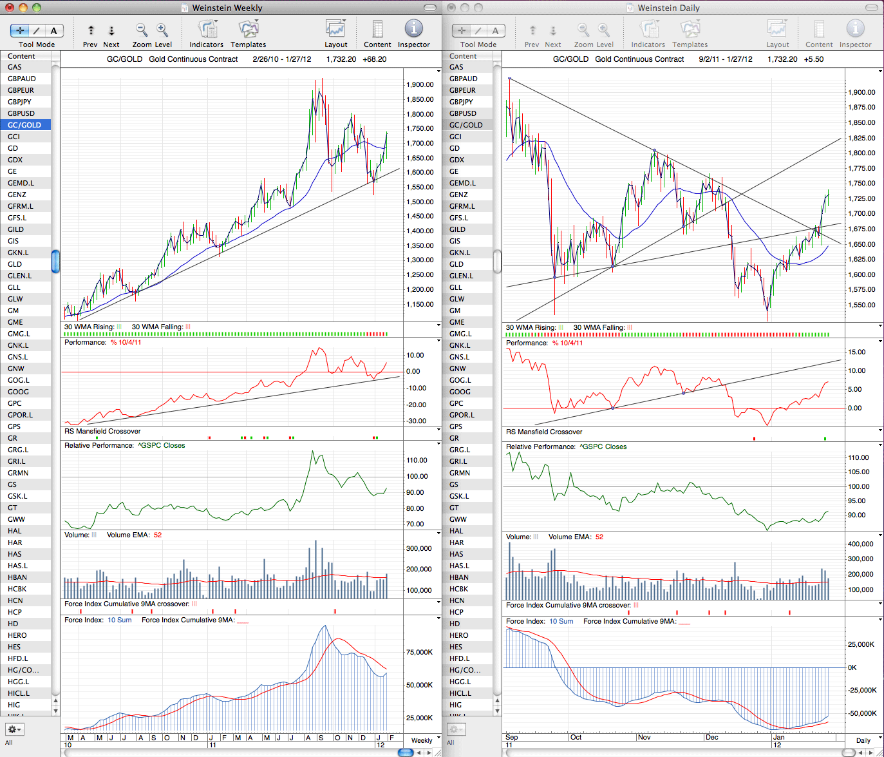Click Weekly sidebar vertical scroll thumb
Image resolution: width=884 pixels, height=757 pixels.
pos(55,261)
